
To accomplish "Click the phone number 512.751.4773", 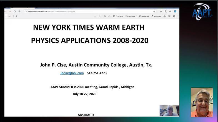I will pos(97,73).
